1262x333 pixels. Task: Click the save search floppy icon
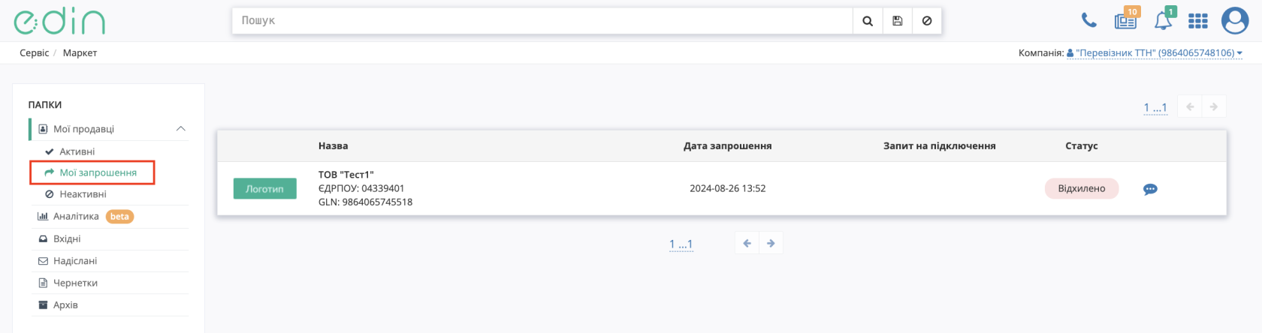click(897, 21)
